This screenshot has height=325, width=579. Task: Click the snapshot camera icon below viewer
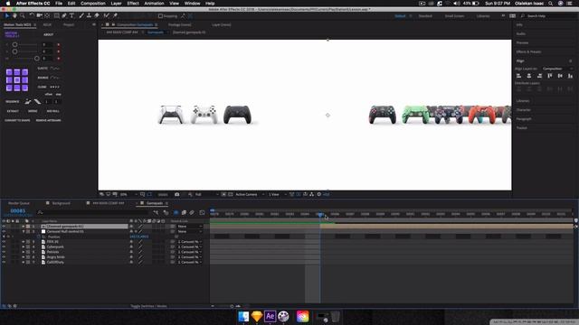click(177, 194)
